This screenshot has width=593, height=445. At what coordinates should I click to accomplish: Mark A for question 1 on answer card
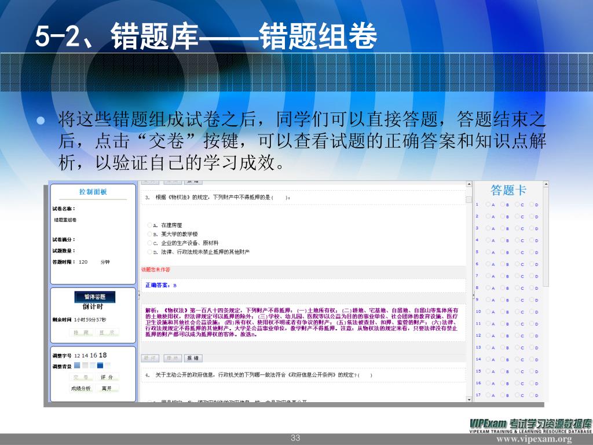(488, 205)
